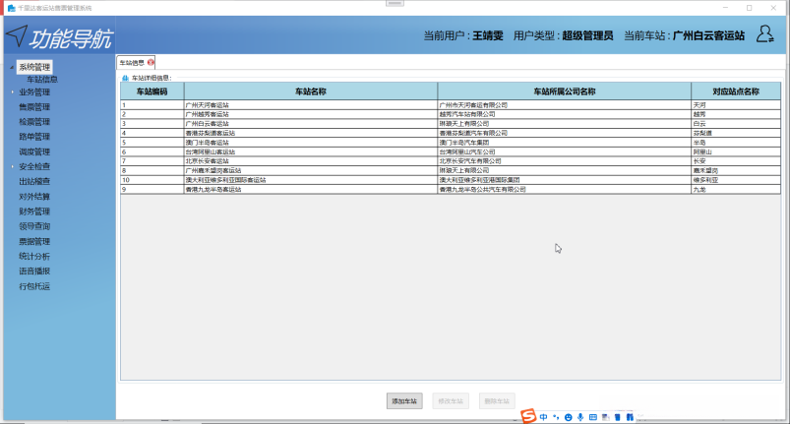This screenshot has width=790, height=424.
Task: Select the 广州天河客运站 row cell
Action: click(x=311, y=105)
